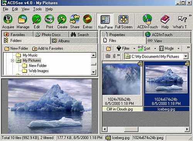The height and width of the screenshot is (141, 193).
Task: Click Add to Favorites button
Action: 48,48
